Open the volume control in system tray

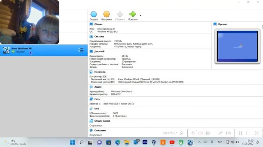pyautogui.click(x=233, y=142)
